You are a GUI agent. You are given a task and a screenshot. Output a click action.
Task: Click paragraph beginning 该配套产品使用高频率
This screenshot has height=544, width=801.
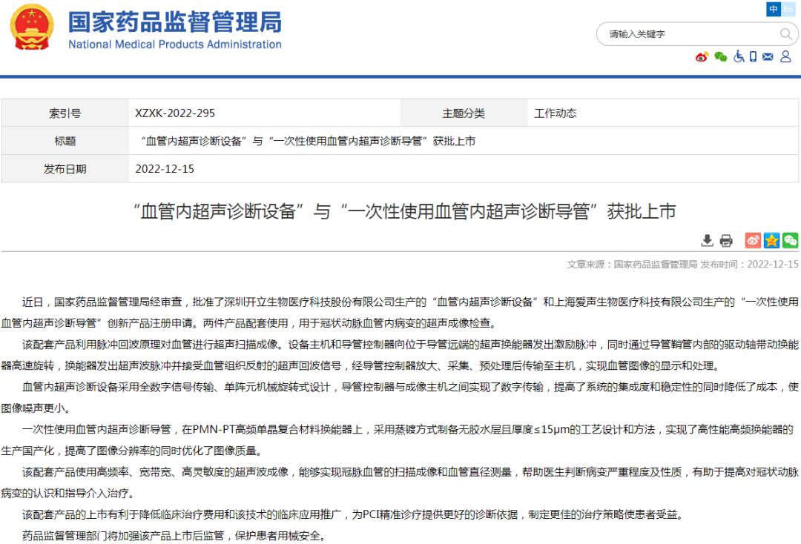[400, 482]
